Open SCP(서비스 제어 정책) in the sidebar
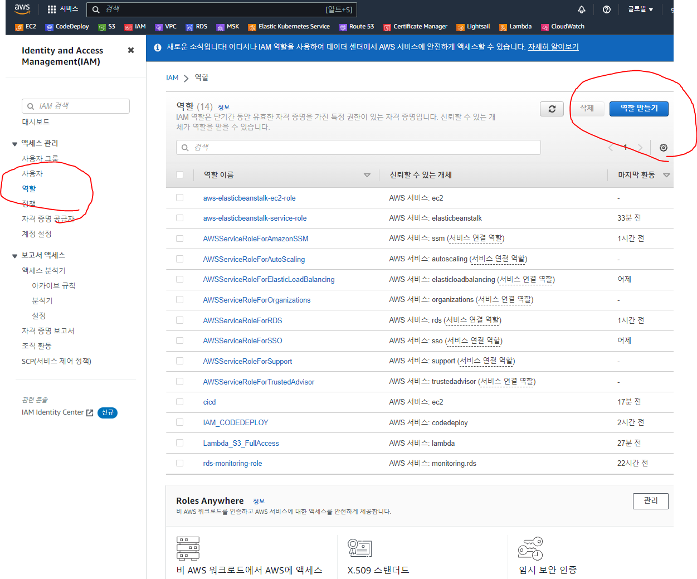The width and height of the screenshot is (697, 579). tap(56, 361)
